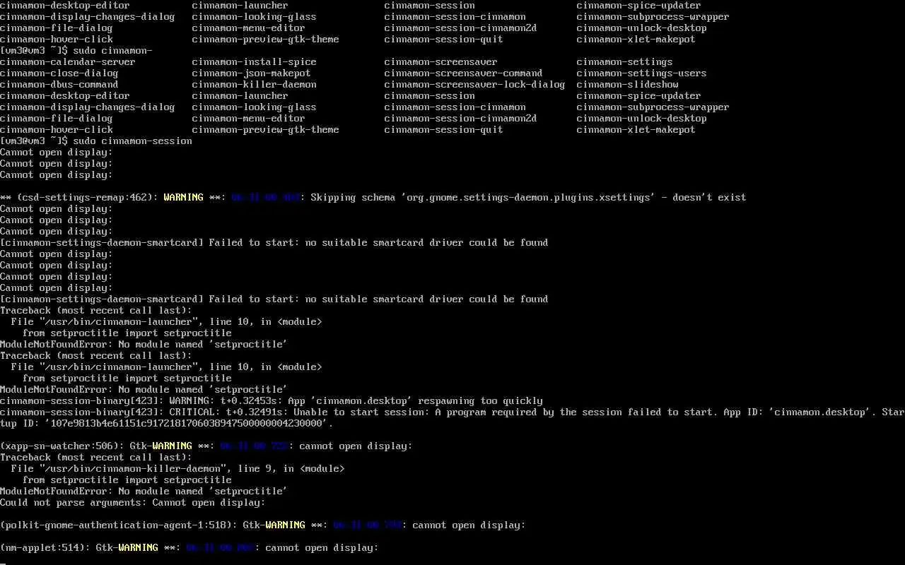Click 'Unable to start session' message text
This screenshot has width=905, height=565.
tap(359, 412)
